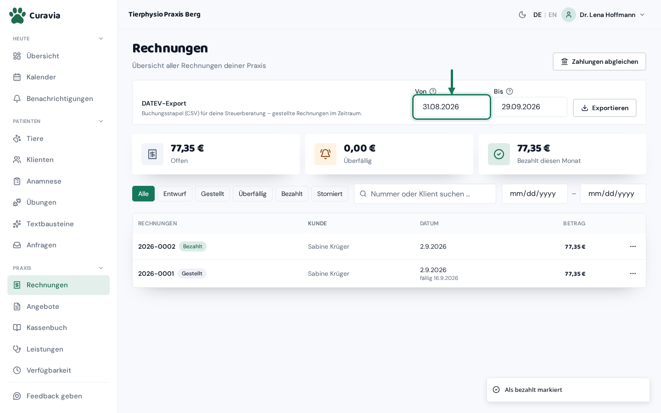Open Übungen section
The width and height of the screenshot is (661, 413).
tap(58, 202)
